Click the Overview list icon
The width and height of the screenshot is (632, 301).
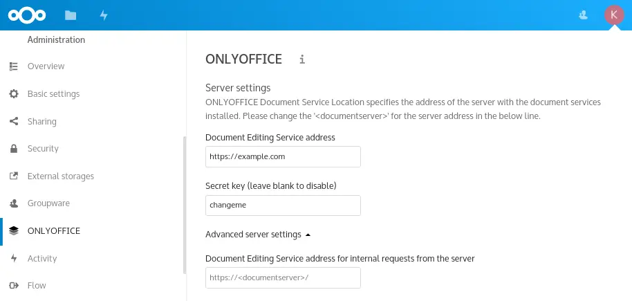tap(14, 66)
